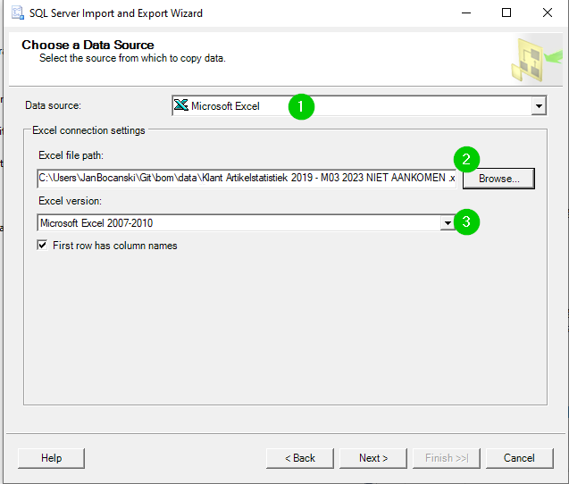Viewport: 569px width, 484px height.
Task: Click the Excel file path field
Action: pos(247,178)
